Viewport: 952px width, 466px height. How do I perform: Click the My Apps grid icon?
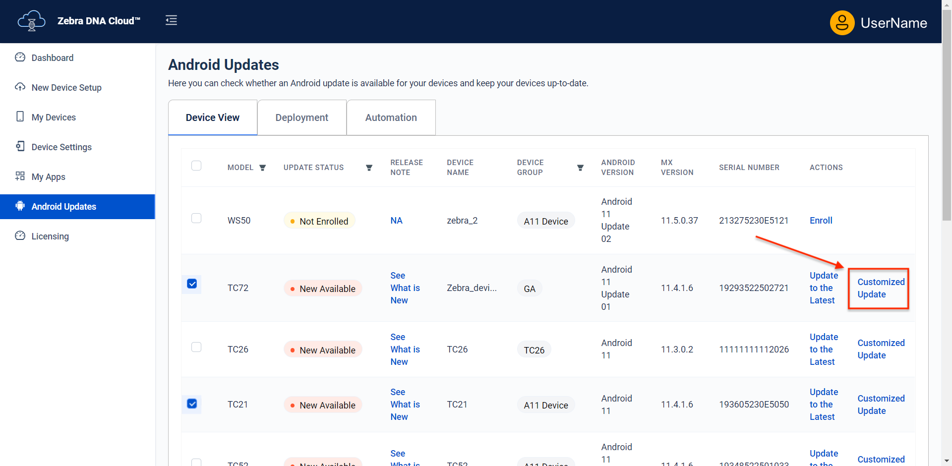pyautogui.click(x=20, y=176)
